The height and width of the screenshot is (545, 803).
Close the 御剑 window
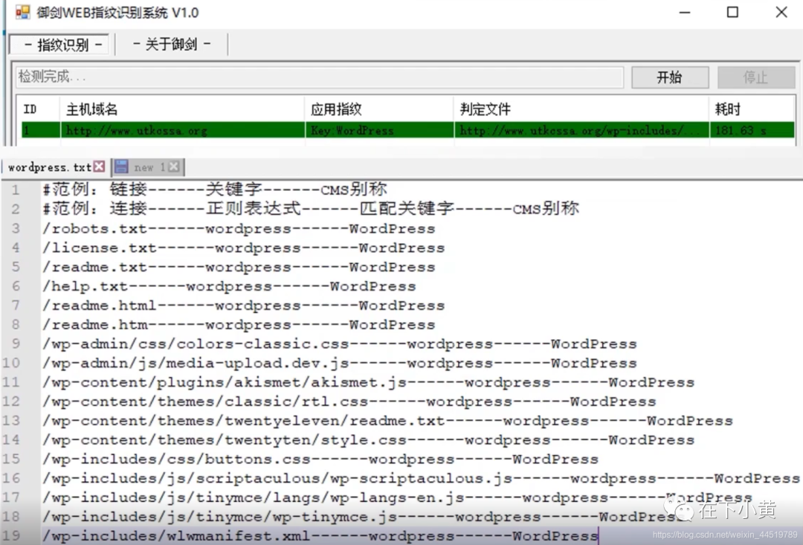(x=781, y=13)
